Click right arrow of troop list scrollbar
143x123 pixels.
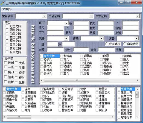coord(138,80)
